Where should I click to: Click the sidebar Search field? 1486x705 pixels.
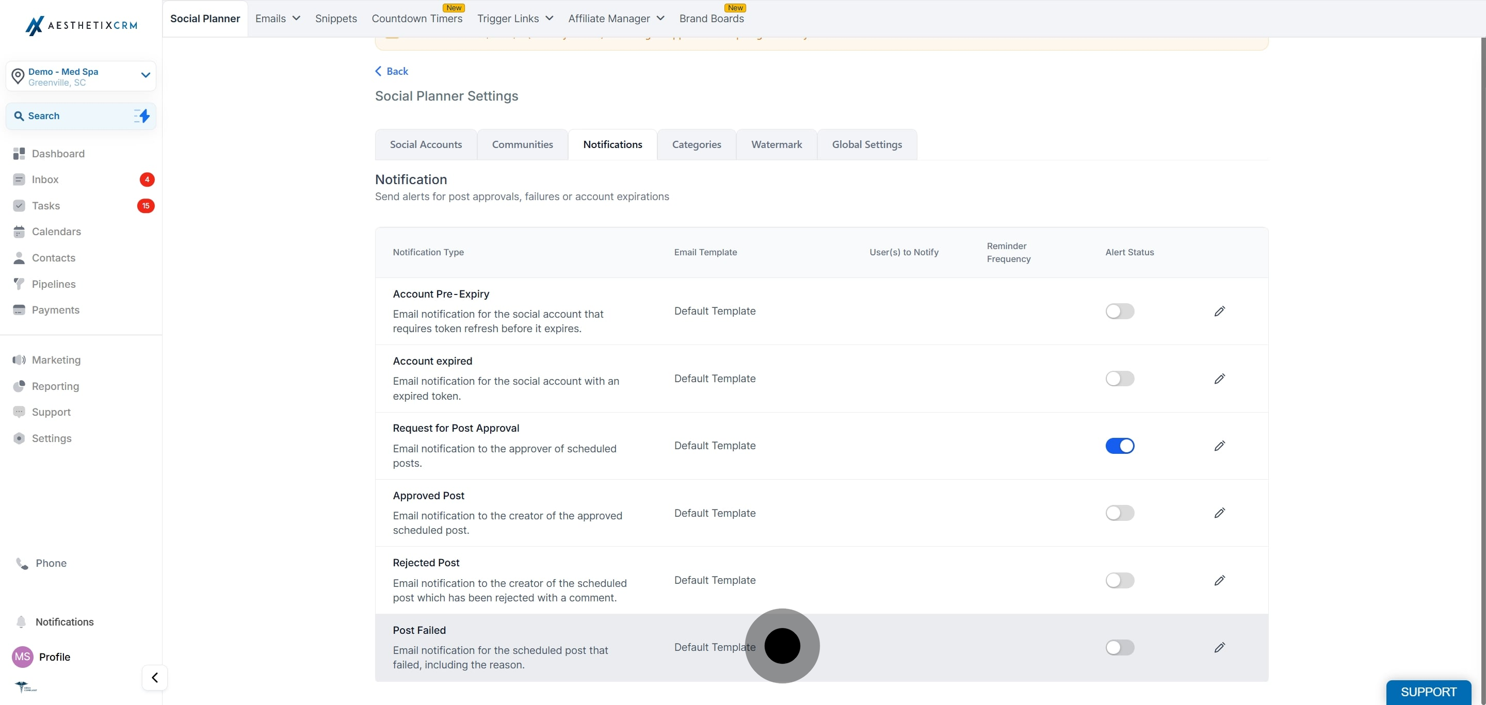[x=81, y=116]
